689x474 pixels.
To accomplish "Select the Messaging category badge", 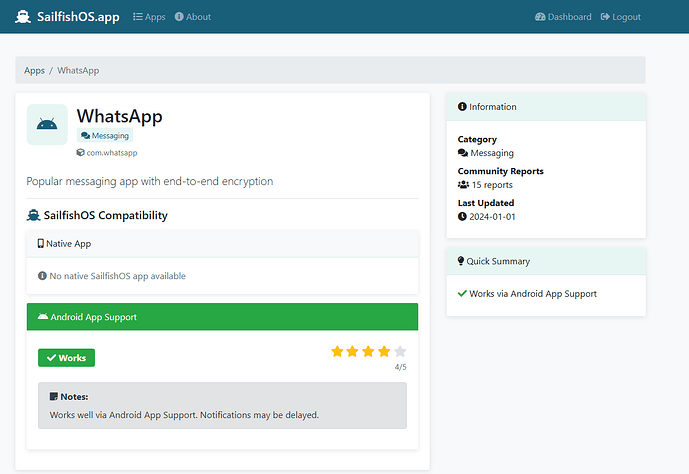I will pos(105,136).
